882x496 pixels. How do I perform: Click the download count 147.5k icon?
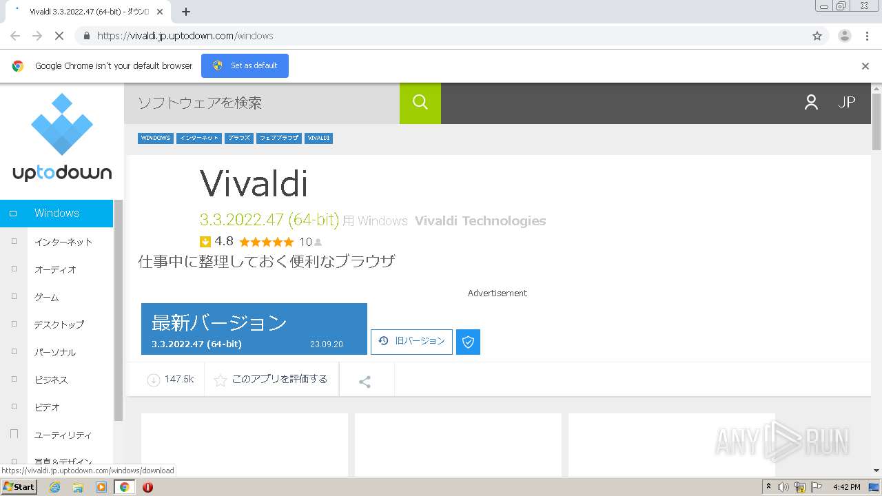click(154, 380)
